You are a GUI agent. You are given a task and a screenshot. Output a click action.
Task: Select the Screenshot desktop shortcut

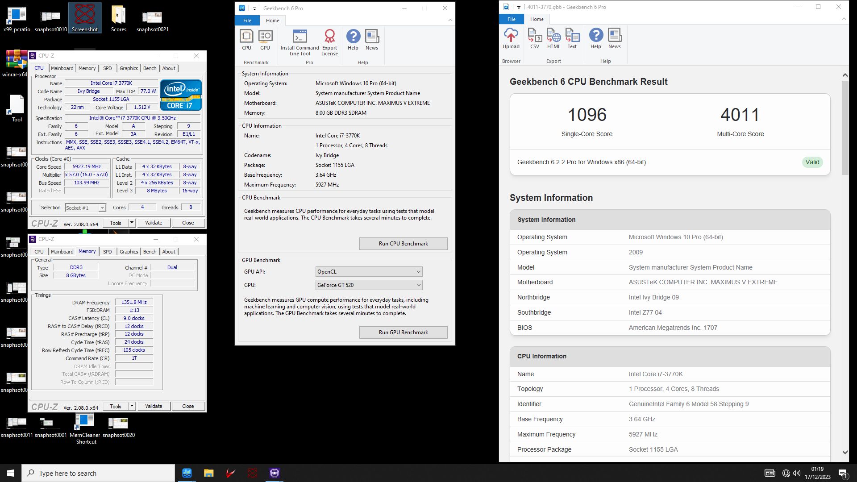85,18
